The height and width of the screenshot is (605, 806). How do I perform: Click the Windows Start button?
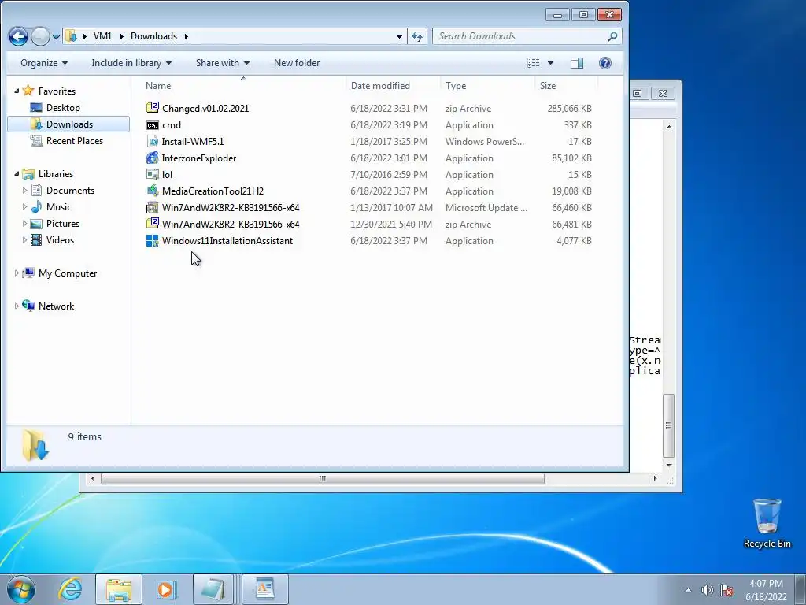[21, 589]
